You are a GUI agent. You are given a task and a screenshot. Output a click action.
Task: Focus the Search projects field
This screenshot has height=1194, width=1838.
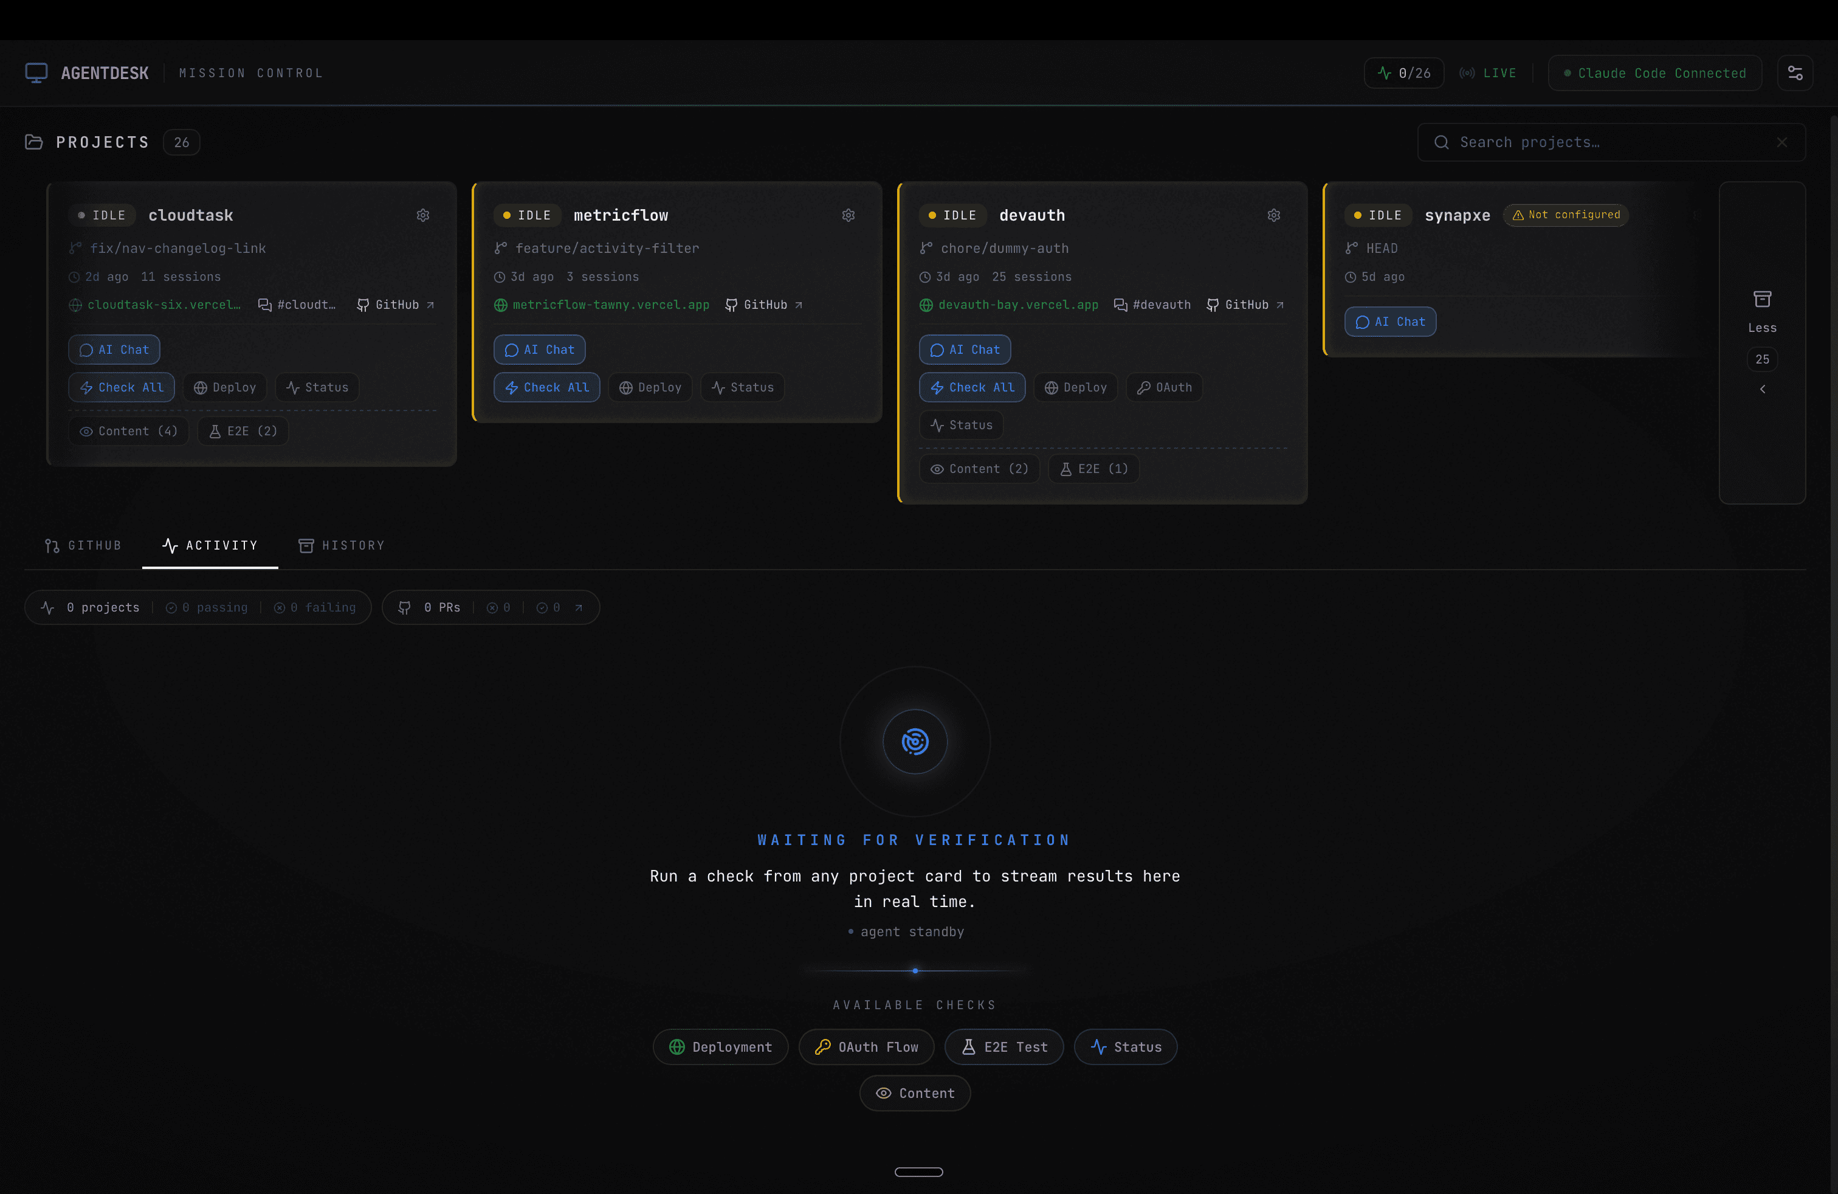tap(1610, 142)
